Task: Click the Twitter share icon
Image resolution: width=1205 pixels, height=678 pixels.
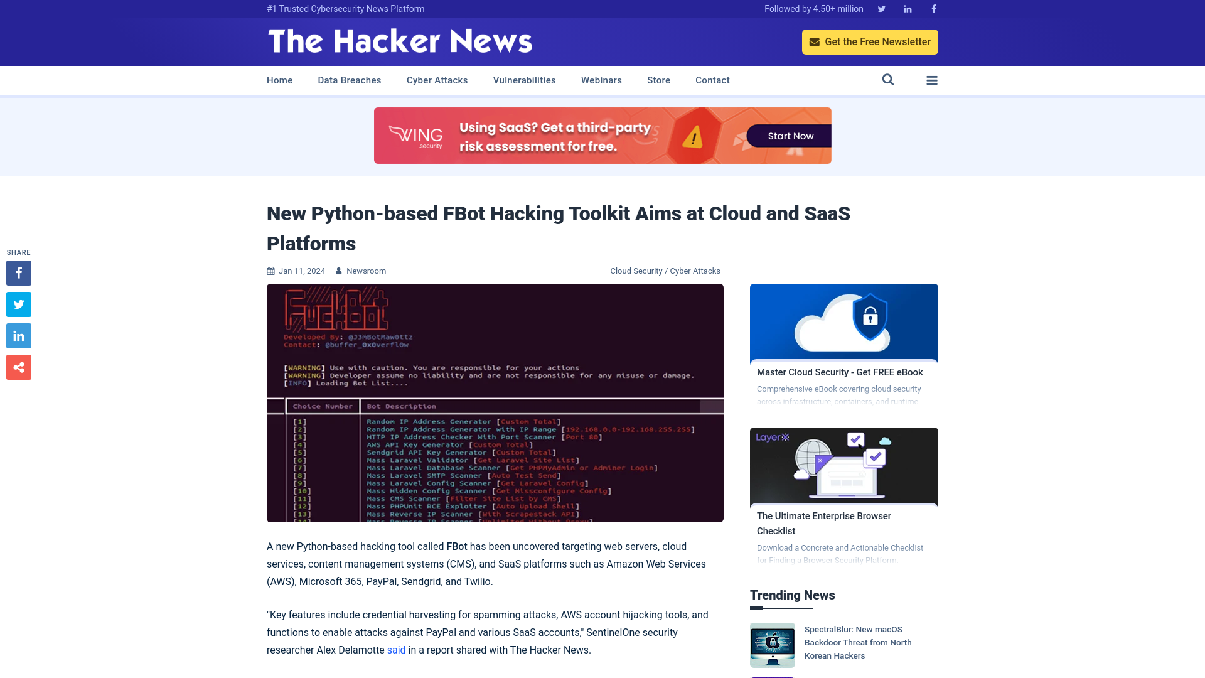Action: click(x=18, y=304)
